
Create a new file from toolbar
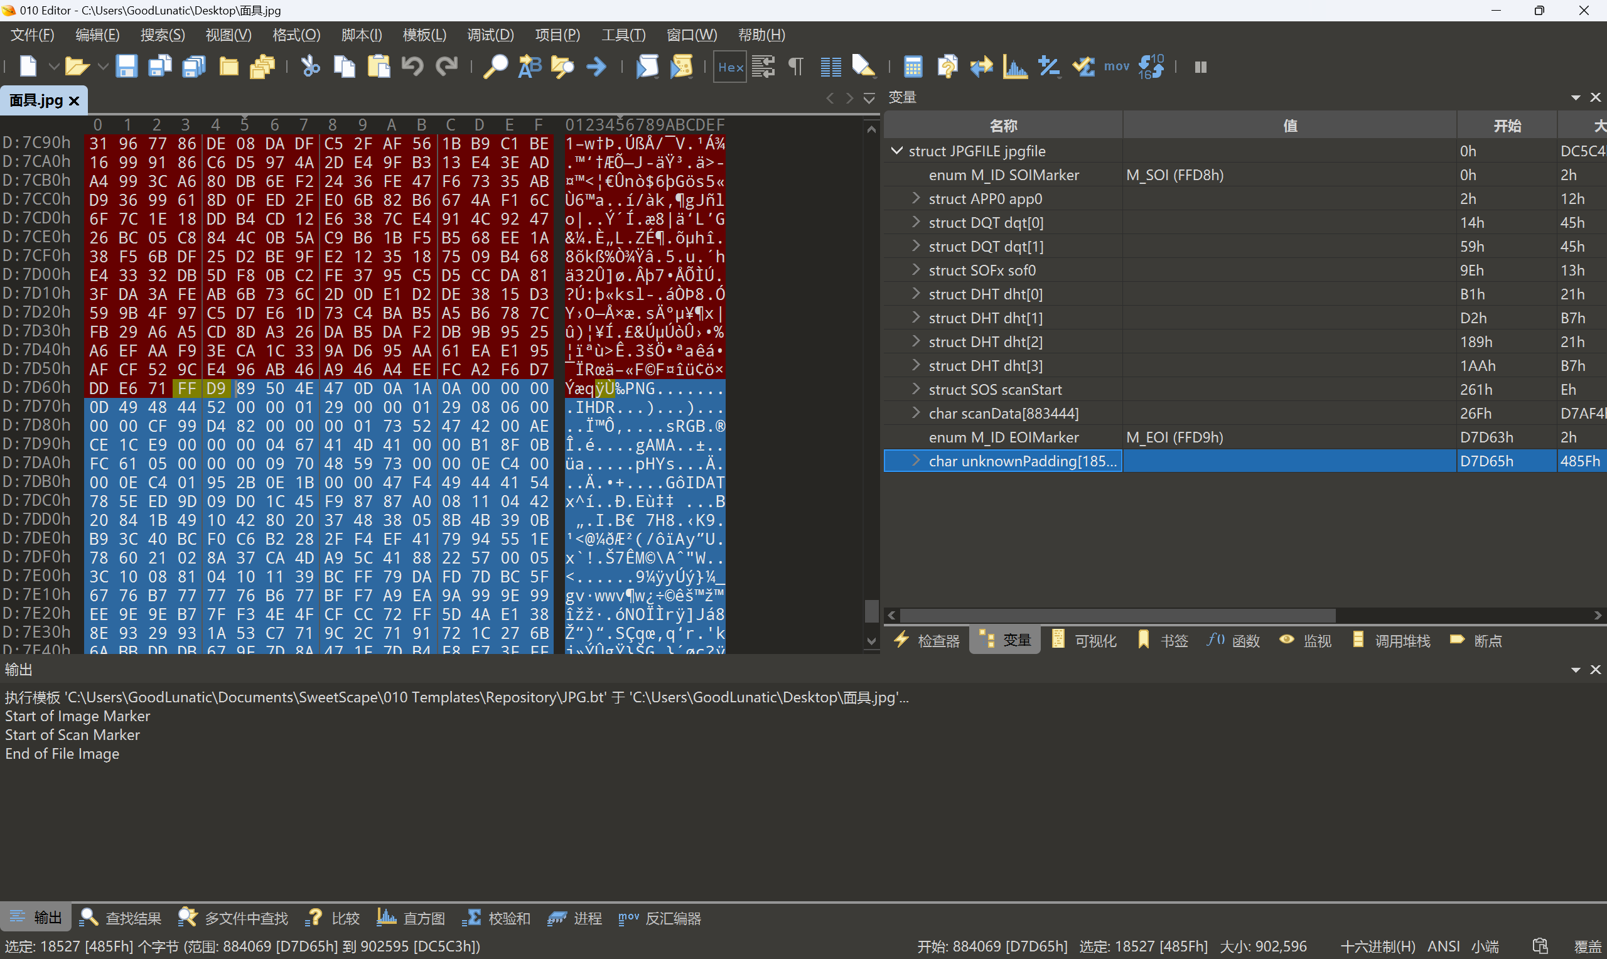click(28, 67)
